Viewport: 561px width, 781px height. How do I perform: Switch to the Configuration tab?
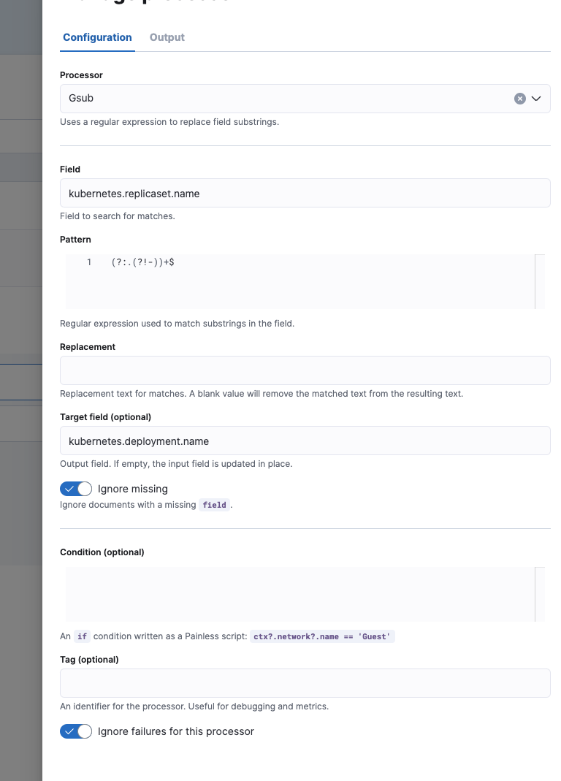pos(97,37)
